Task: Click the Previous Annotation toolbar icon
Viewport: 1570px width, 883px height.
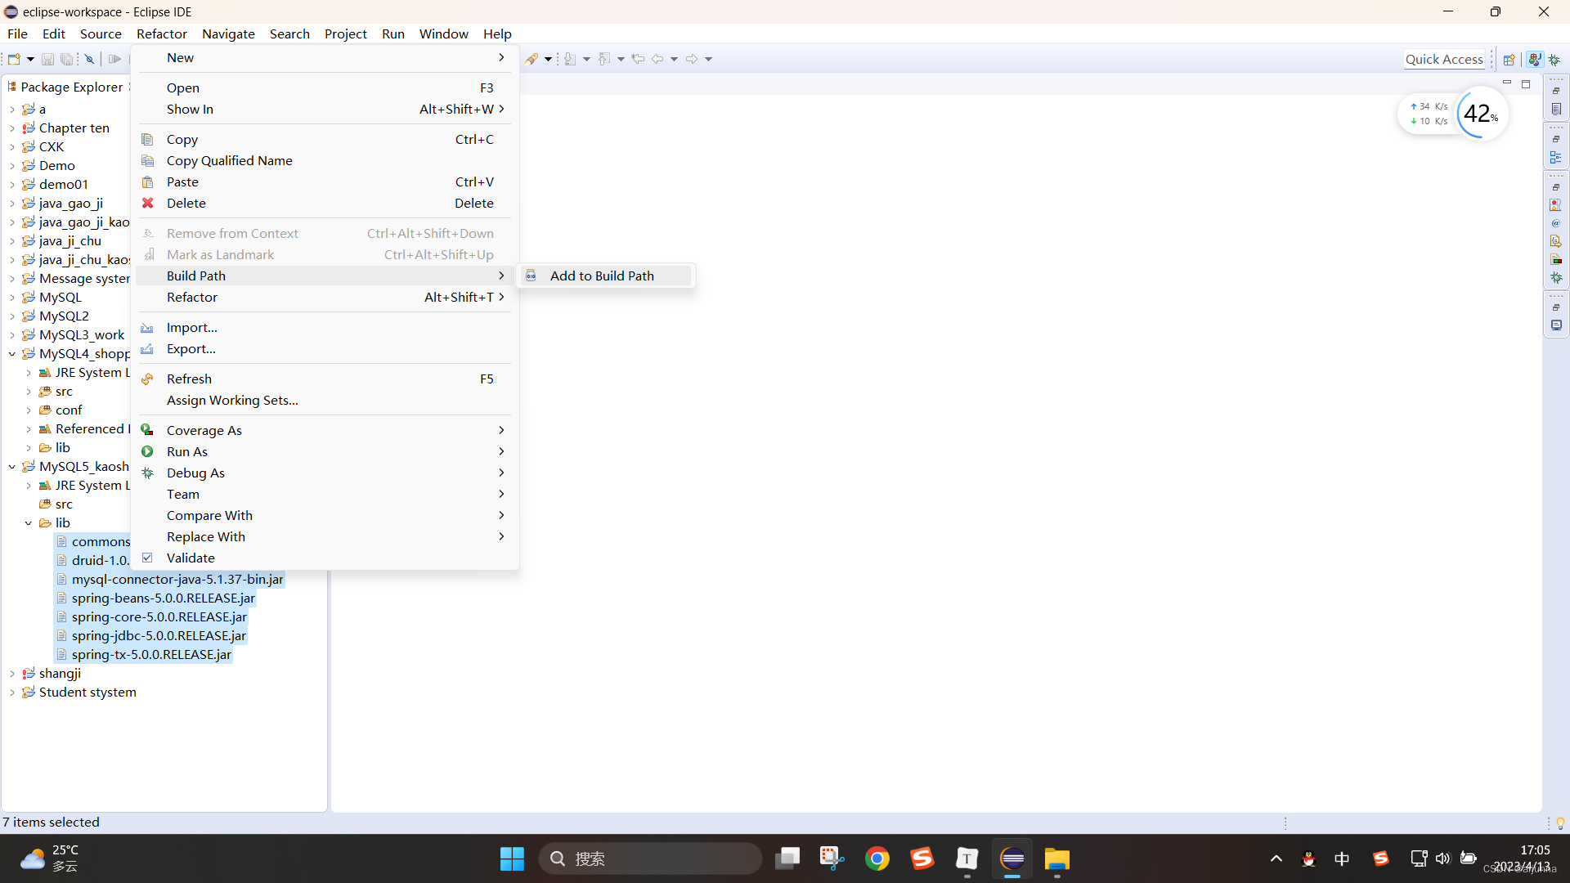Action: [x=604, y=59]
